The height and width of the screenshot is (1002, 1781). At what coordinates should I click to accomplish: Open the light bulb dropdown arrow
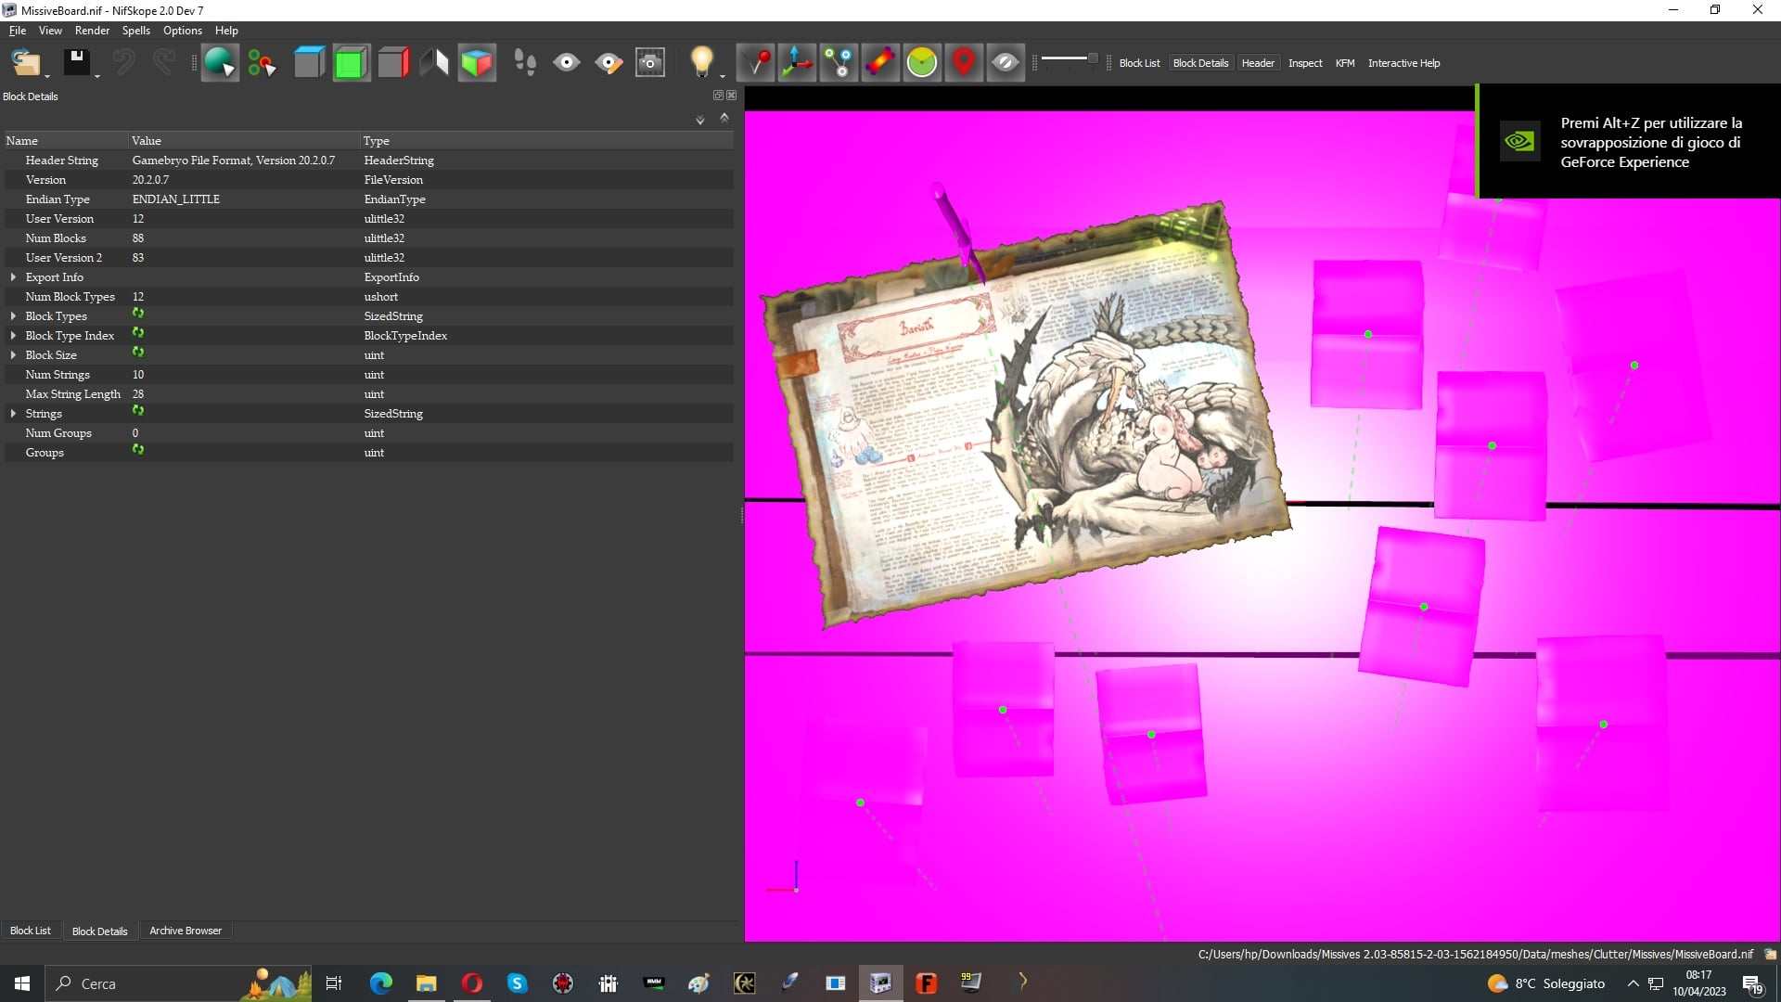pyautogui.click(x=723, y=76)
